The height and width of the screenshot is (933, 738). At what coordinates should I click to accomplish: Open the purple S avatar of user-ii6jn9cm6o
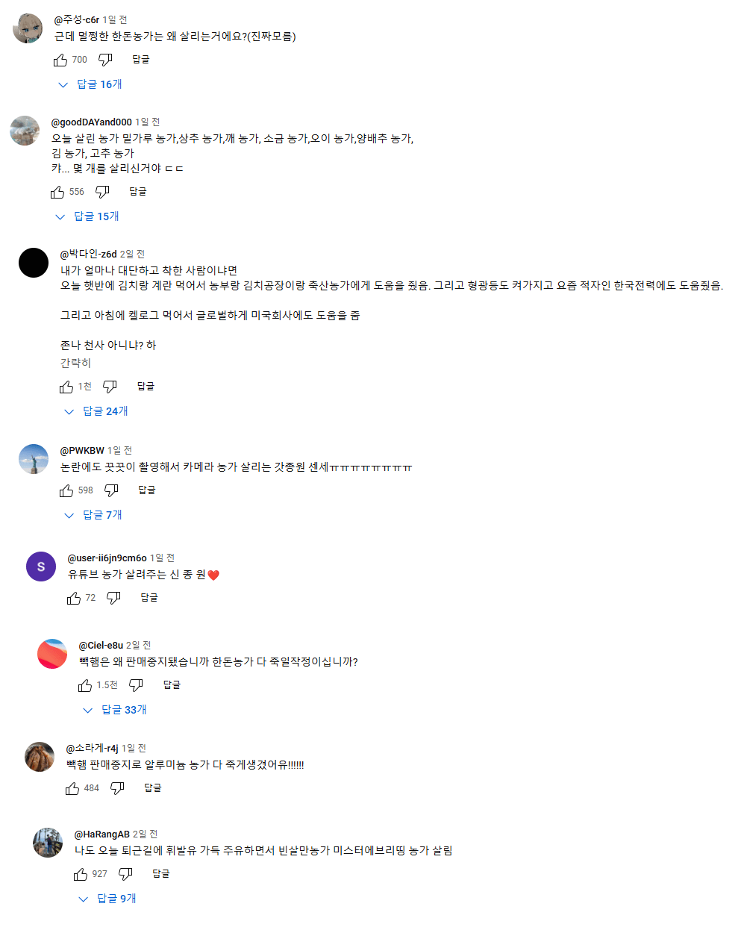(41, 567)
